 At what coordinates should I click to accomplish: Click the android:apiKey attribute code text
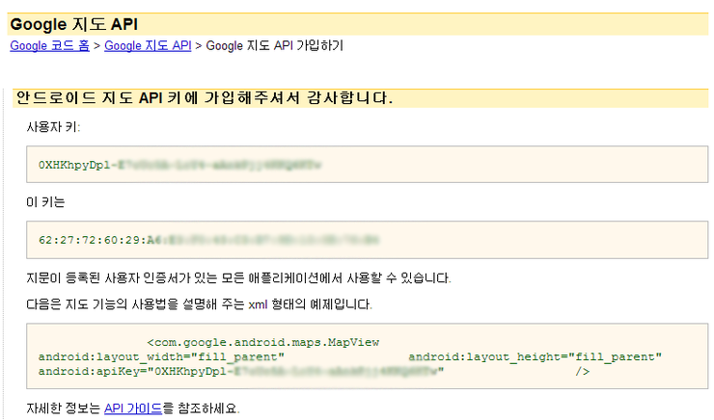[x=241, y=372]
